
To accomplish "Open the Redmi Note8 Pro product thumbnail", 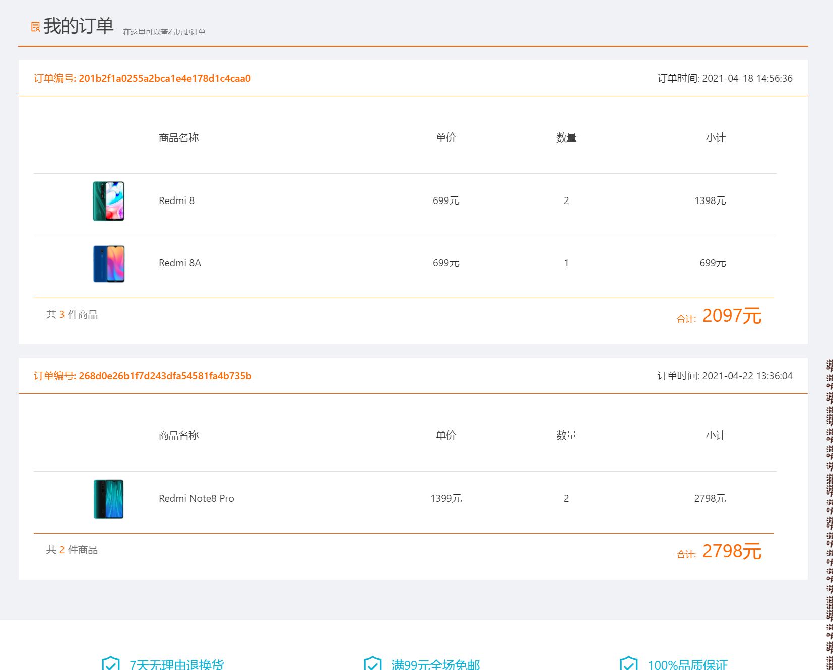I will pyautogui.click(x=108, y=499).
